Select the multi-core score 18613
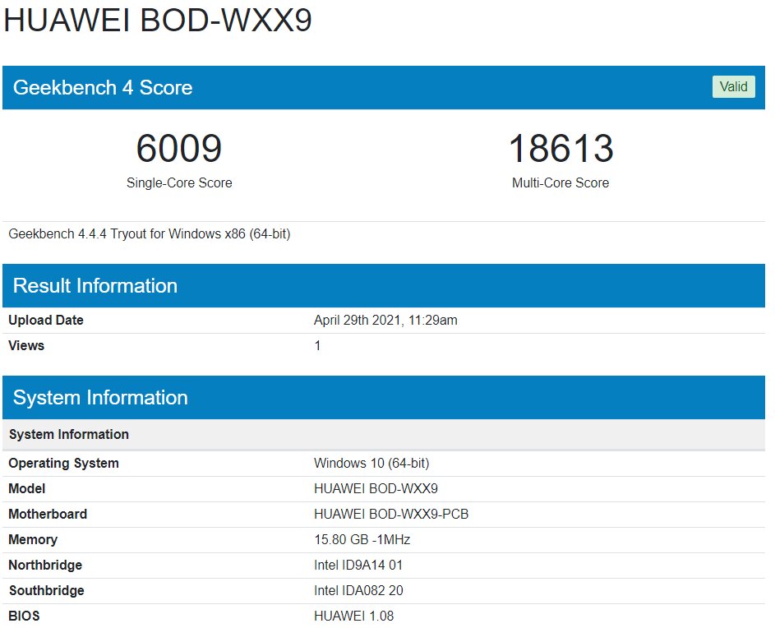The image size is (775, 628). (561, 148)
